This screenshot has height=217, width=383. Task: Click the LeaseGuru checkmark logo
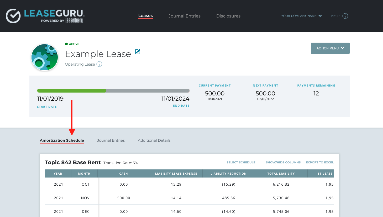click(13, 16)
